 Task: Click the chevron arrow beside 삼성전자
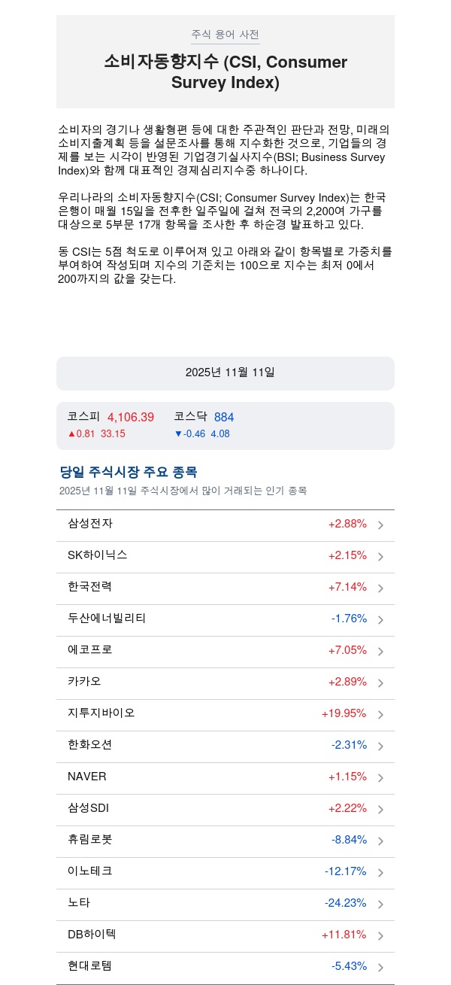click(x=381, y=525)
